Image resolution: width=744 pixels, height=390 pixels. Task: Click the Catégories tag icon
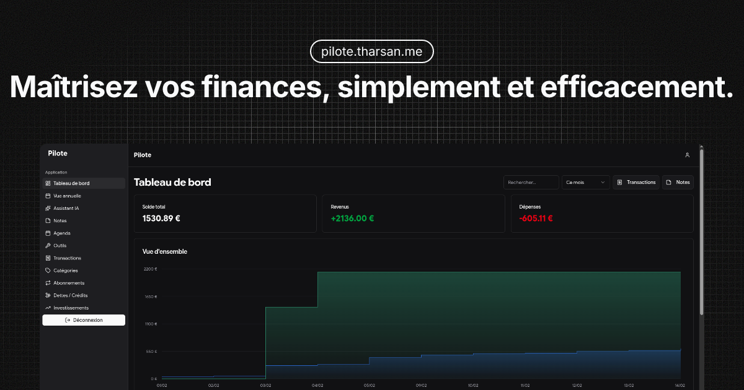[x=48, y=271]
